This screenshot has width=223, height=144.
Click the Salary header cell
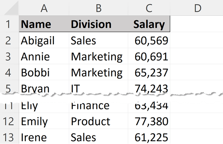tap(149, 24)
